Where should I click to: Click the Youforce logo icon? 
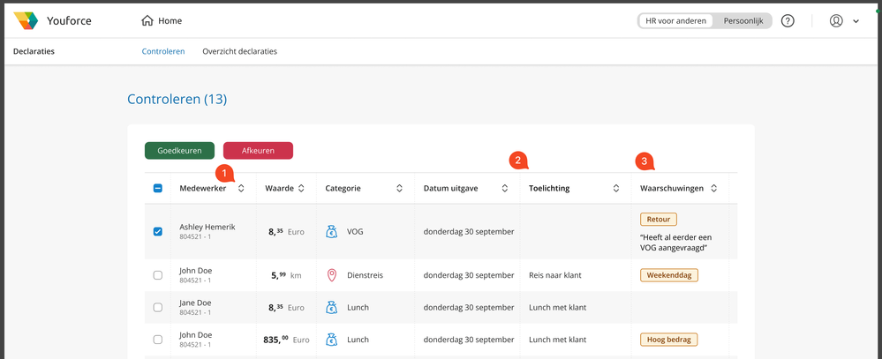tap(26, 21)
